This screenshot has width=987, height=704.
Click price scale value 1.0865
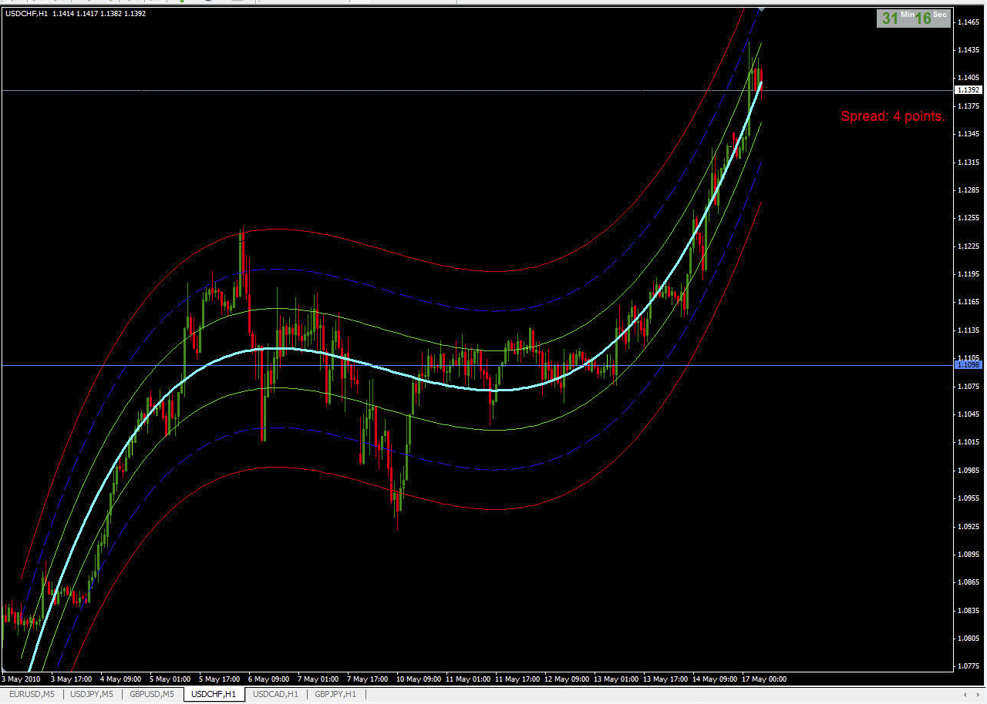point(968,582)
